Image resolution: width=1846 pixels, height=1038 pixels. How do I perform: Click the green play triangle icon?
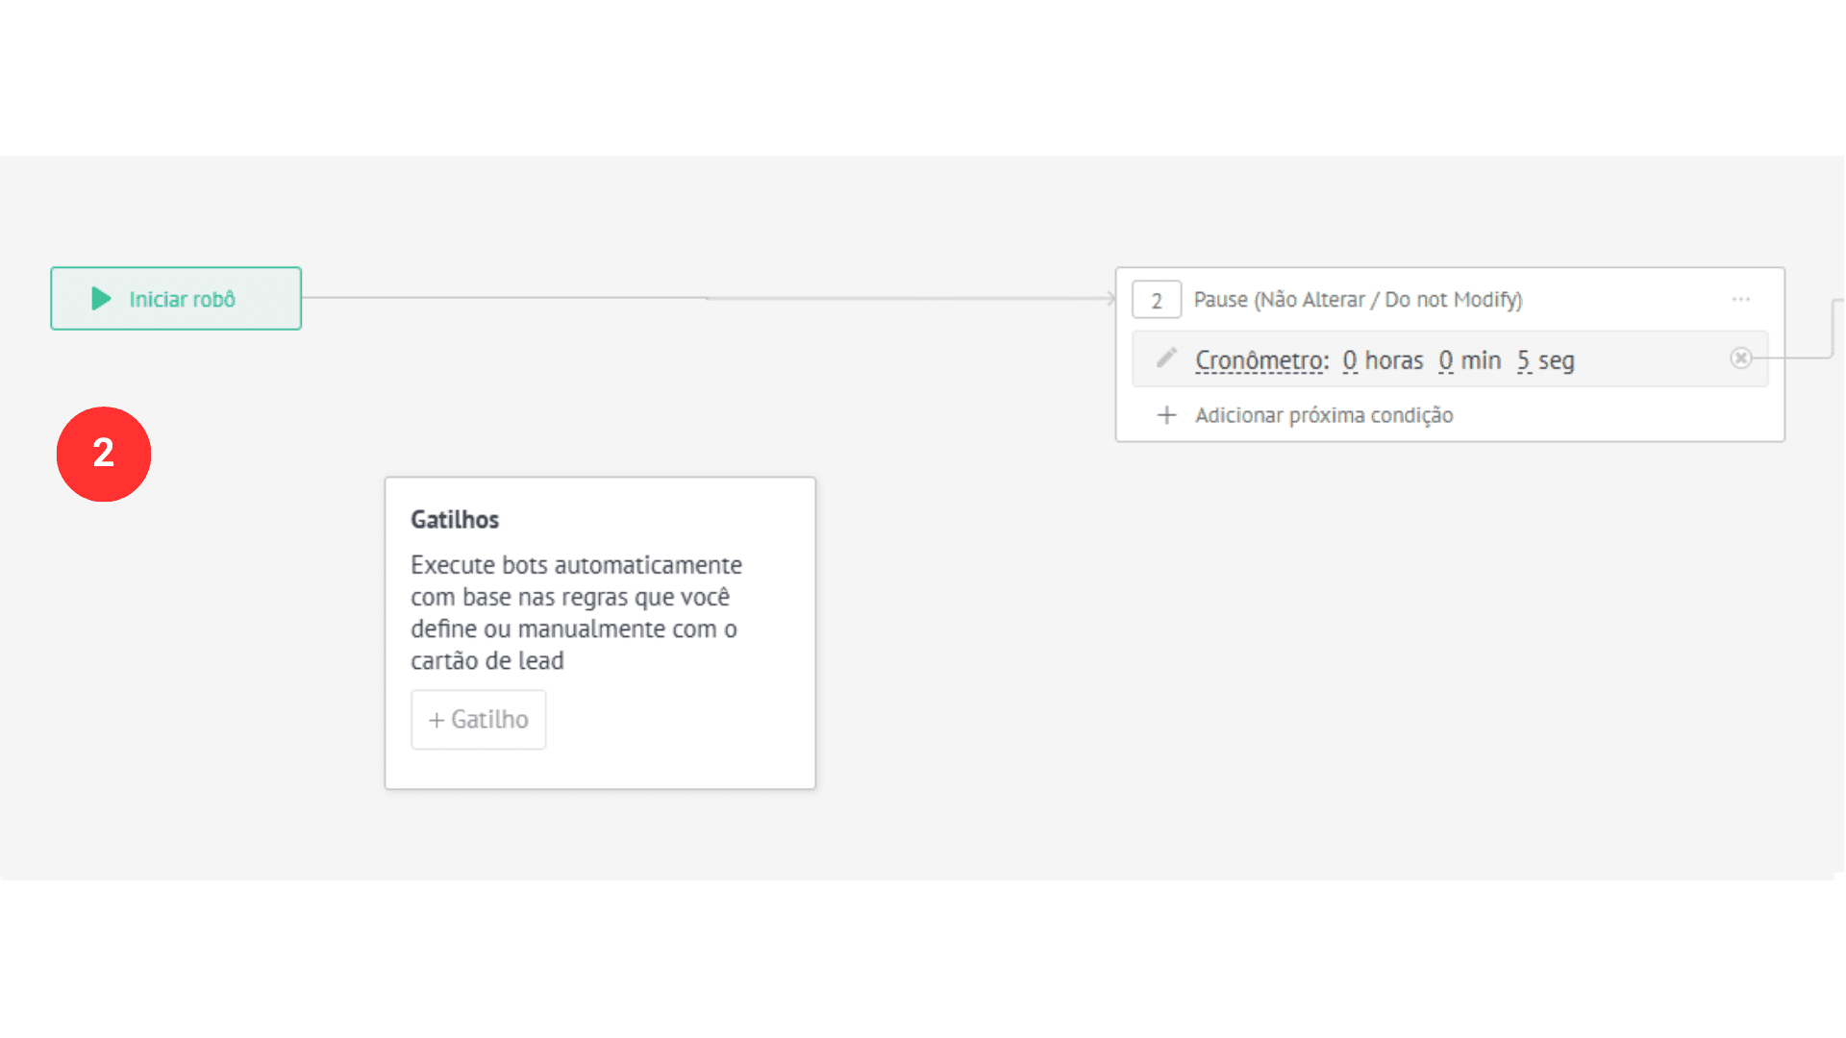click(x=101, y=299)
